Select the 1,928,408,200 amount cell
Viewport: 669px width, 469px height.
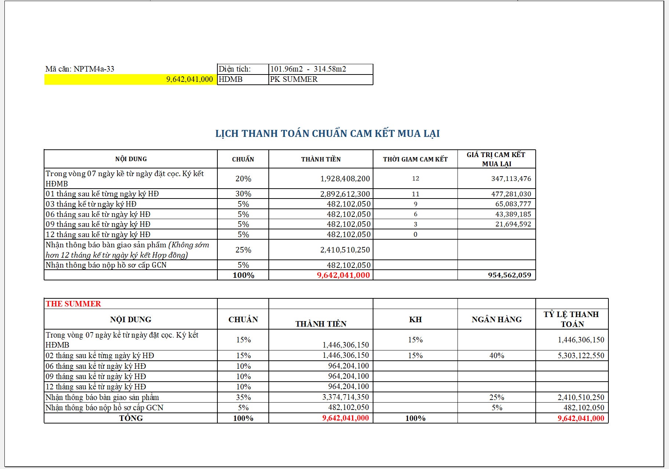(345, 179)
